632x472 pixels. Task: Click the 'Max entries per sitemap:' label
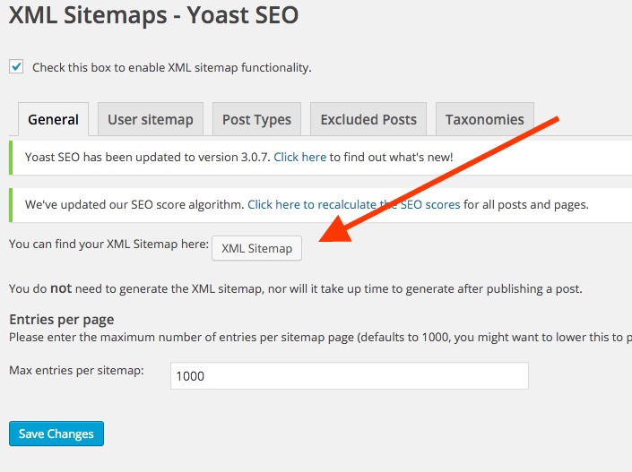(x=76, y=370)
